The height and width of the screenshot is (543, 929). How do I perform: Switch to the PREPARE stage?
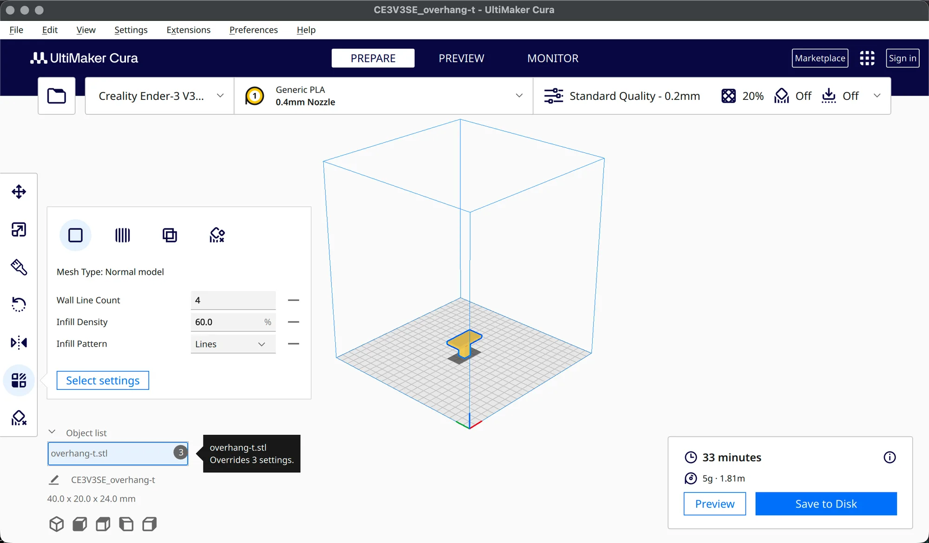373,58
